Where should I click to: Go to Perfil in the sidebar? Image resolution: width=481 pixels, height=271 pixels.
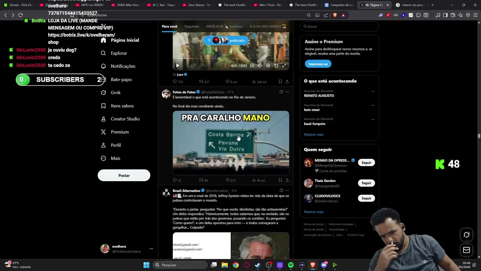tap(111, 145)
